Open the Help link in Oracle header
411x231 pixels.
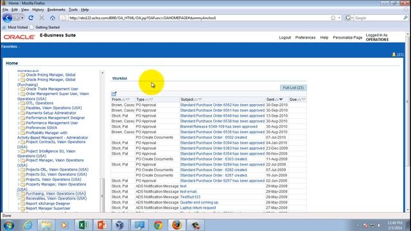324,37
